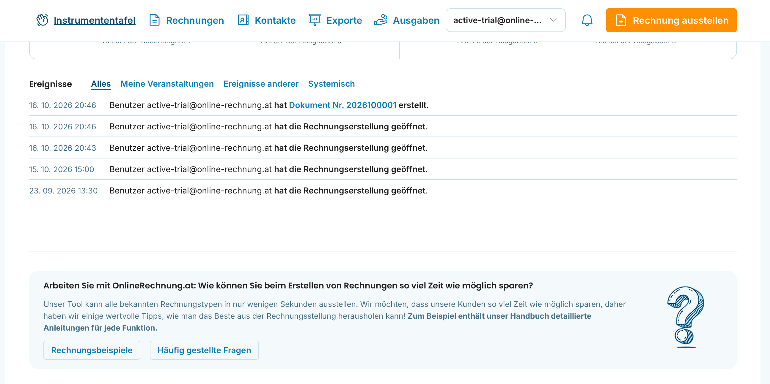Click the Rechnung ausstellen button
This screenshot has height=384, width=770.
[x=671, y=20]
